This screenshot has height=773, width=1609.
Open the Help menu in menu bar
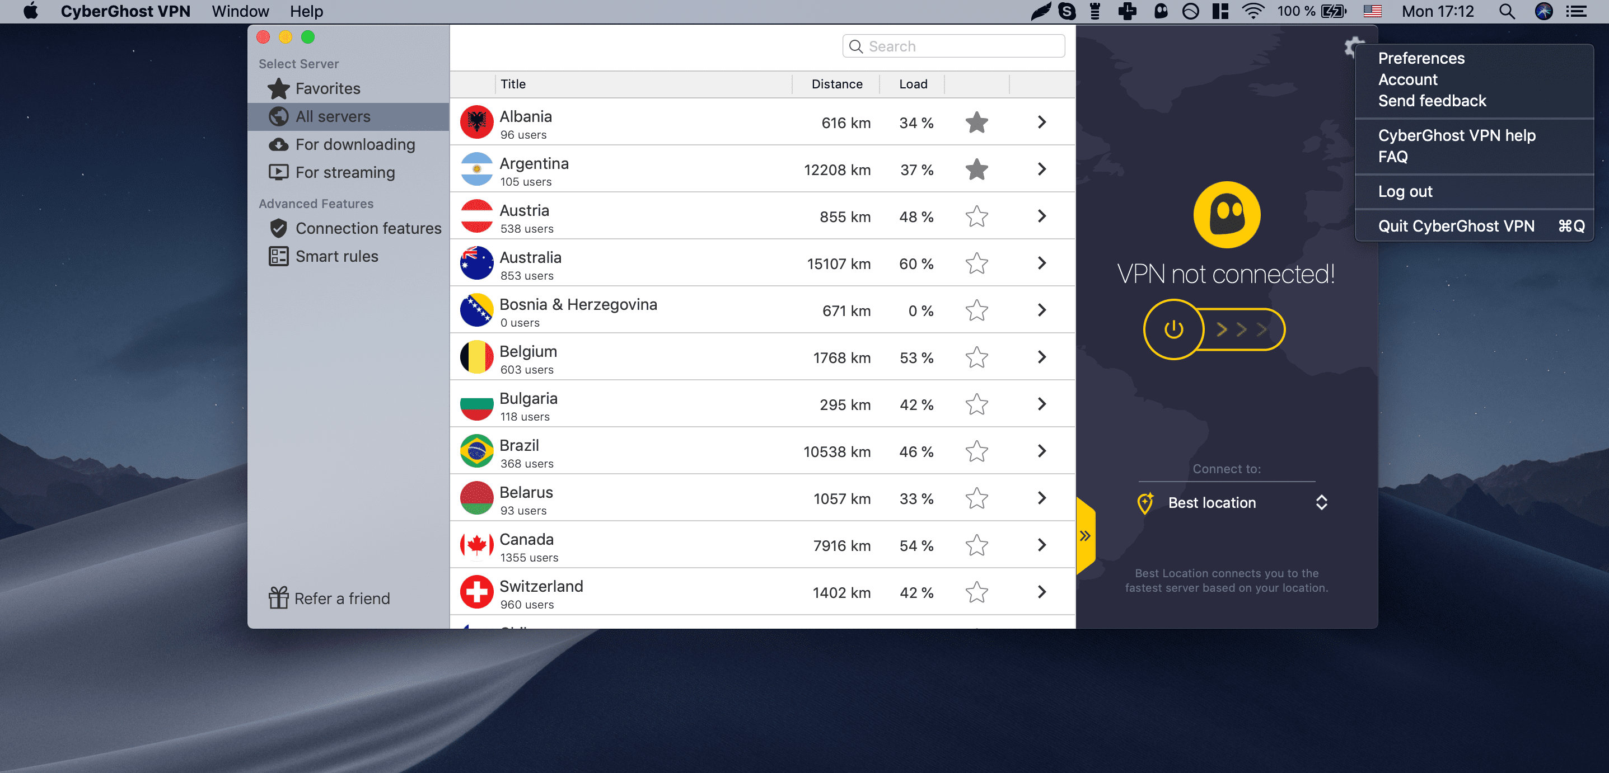[306, 11]
